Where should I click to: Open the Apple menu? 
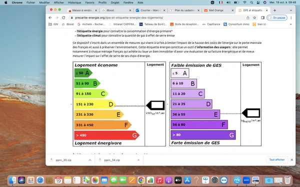coord(5,2)
